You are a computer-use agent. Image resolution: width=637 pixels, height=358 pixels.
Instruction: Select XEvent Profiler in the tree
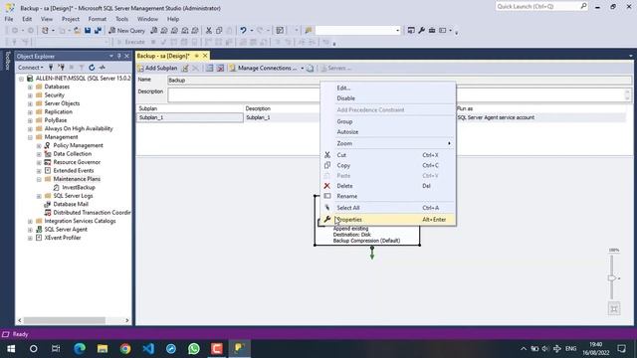click(63, 238)
